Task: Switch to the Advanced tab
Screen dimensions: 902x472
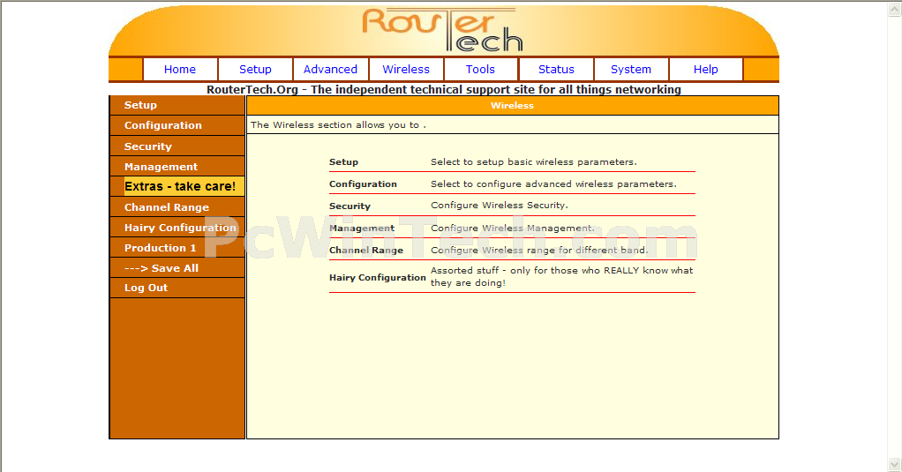Action: point(331,70)
